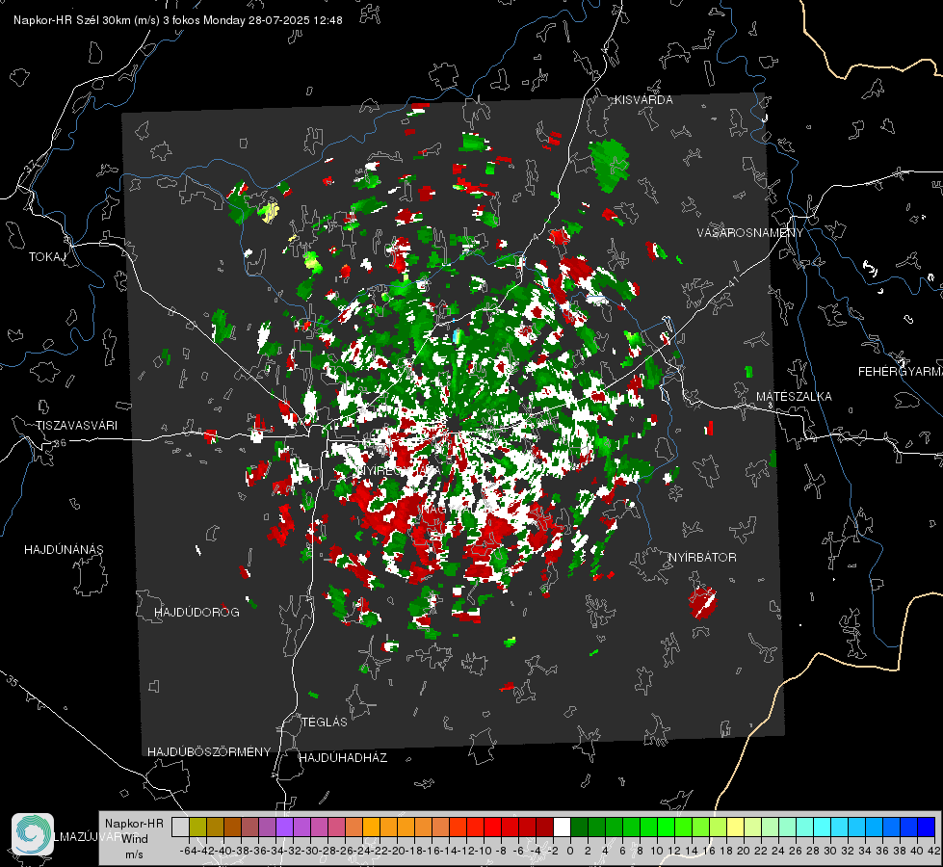Click the 'Napkor-HR' legend label
The image size is (943, 867).
coord(134,823)
